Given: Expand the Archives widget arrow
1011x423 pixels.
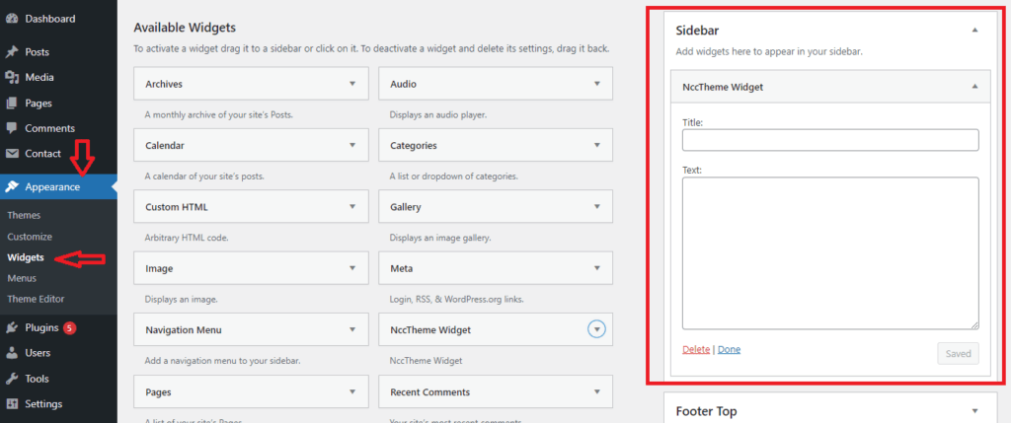Looking at the screenshot, I should tap(352, 84).
